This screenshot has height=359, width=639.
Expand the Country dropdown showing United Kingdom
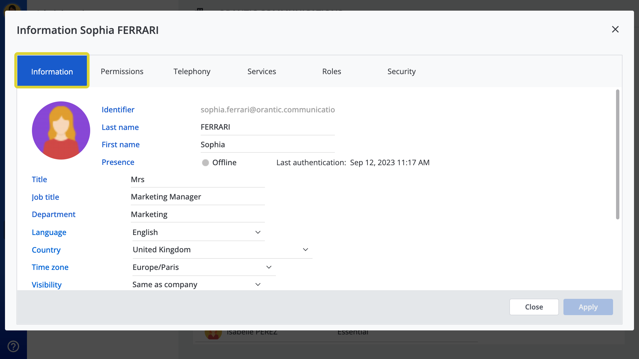[x=222, y=250]
